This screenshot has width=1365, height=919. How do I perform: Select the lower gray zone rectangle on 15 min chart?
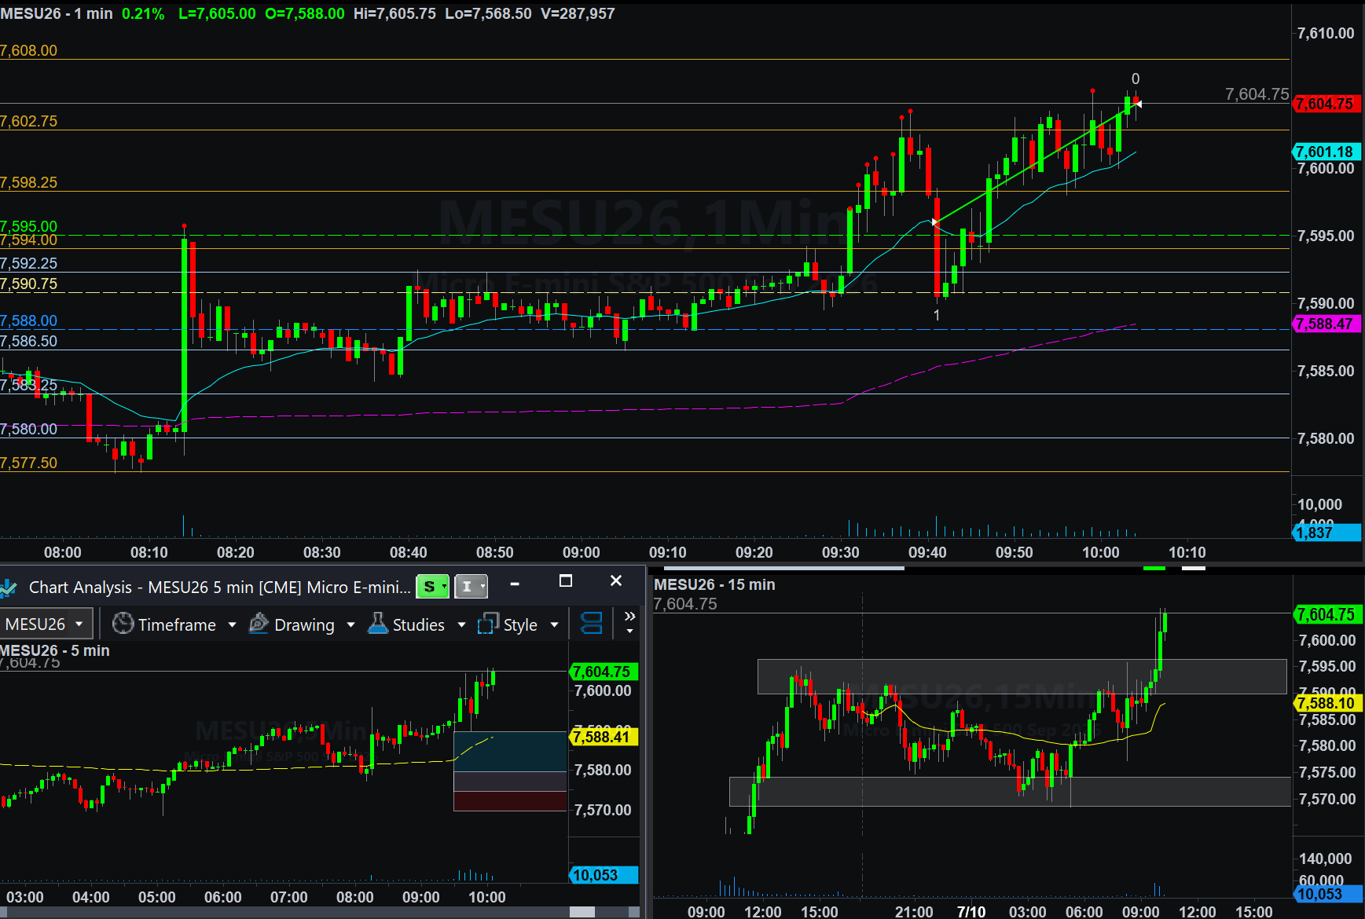pyautogui.click(x=1010, y=791)
